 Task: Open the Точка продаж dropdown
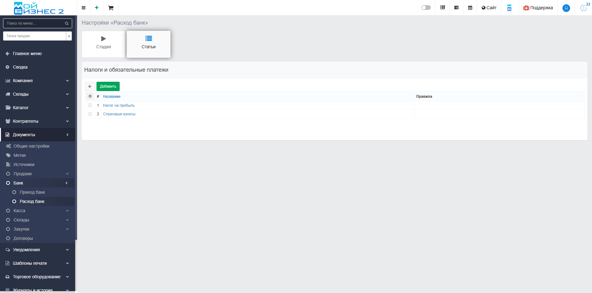(37, 36)
